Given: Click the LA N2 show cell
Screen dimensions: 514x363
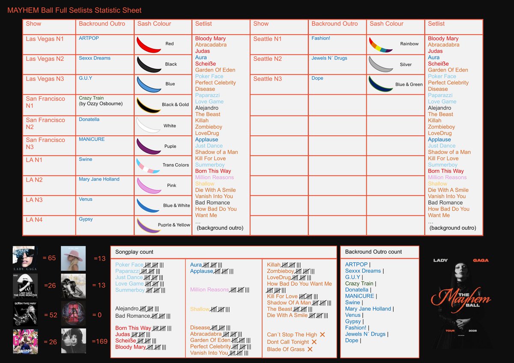Looking at the screenshot, I should pyautogui.click(x=49, y=185).
